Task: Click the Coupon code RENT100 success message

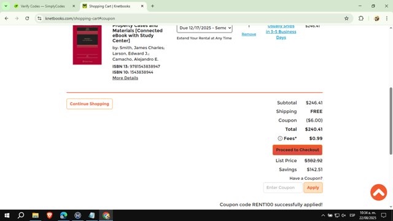Action: tap(271, 204)
